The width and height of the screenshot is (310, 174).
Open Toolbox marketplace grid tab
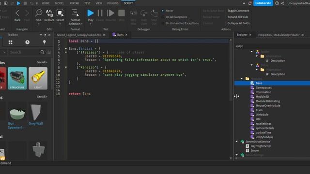11,42
